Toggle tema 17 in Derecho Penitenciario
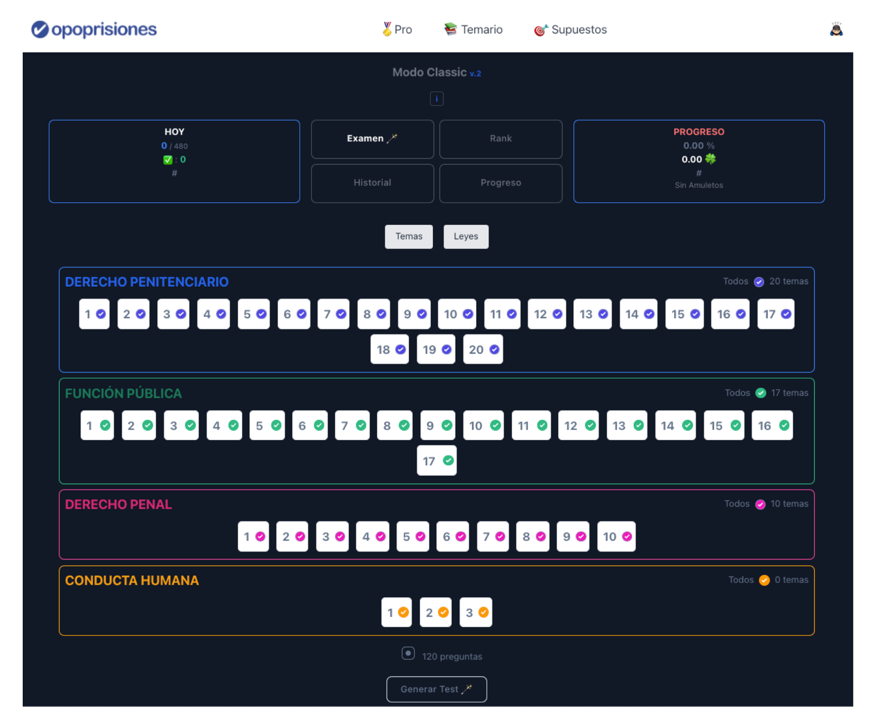The height and width of the screenshot is (712, 875). 776,314
